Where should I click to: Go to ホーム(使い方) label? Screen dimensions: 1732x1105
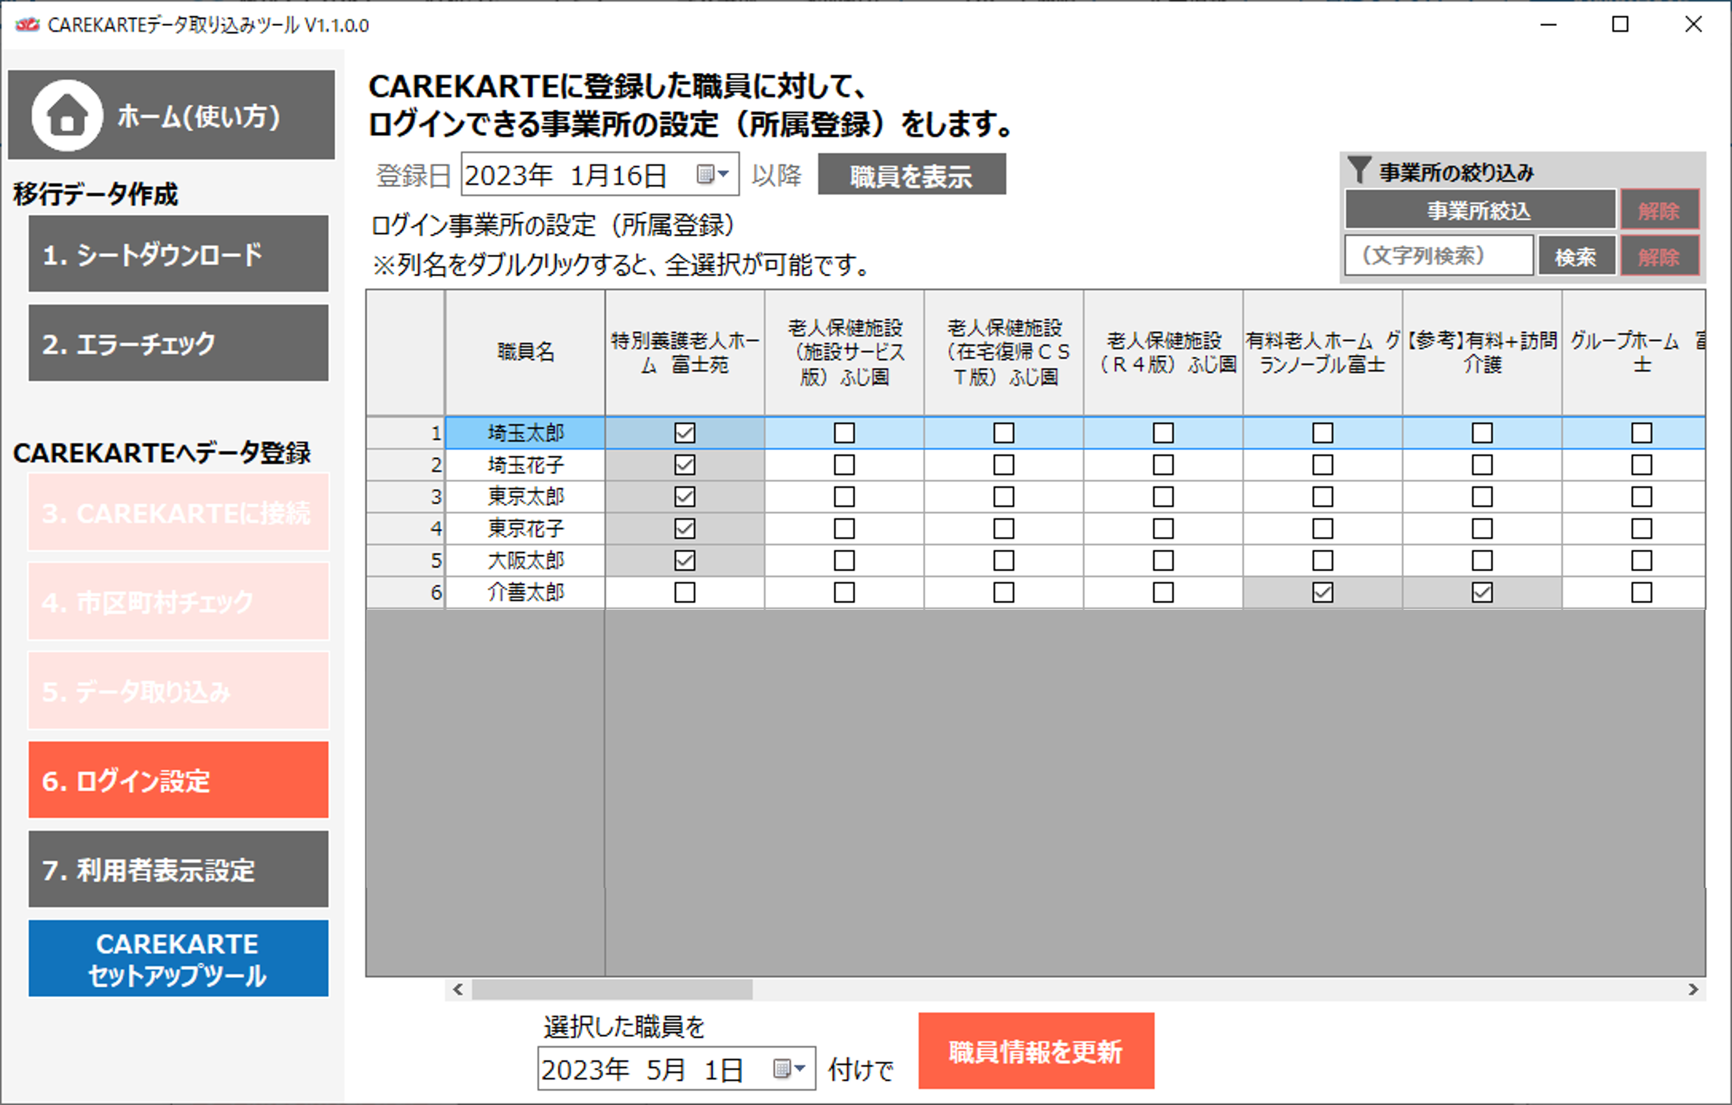(199, 116)
